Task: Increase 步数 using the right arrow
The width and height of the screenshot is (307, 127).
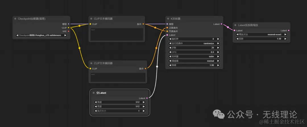Action: pos(218,48)
